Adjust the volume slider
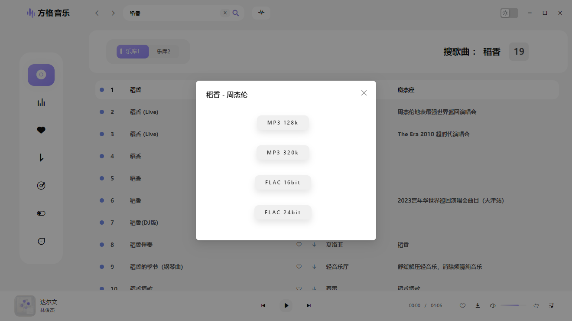Viewport: 572px width, 321px height. [x=514, y=305]
